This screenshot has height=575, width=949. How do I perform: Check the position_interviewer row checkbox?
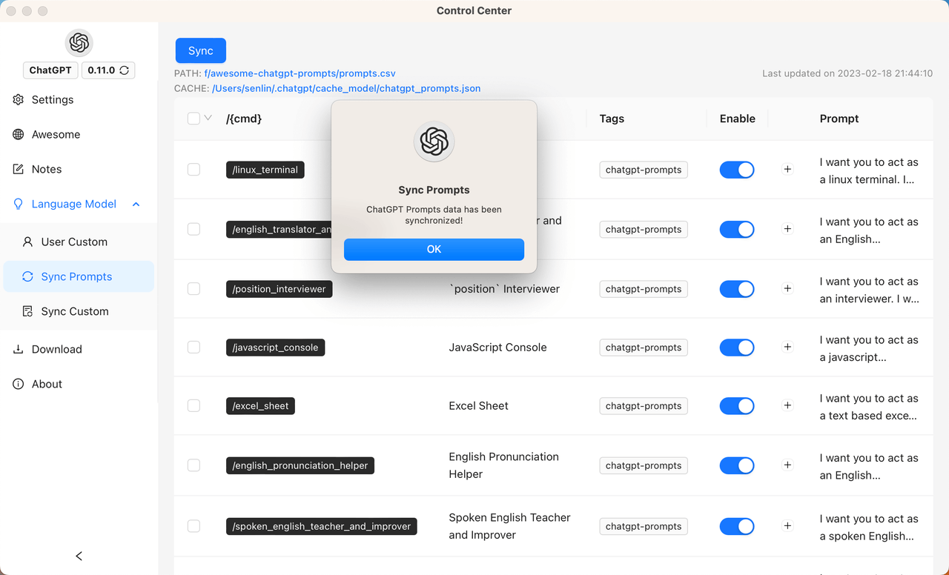point(194,289)
